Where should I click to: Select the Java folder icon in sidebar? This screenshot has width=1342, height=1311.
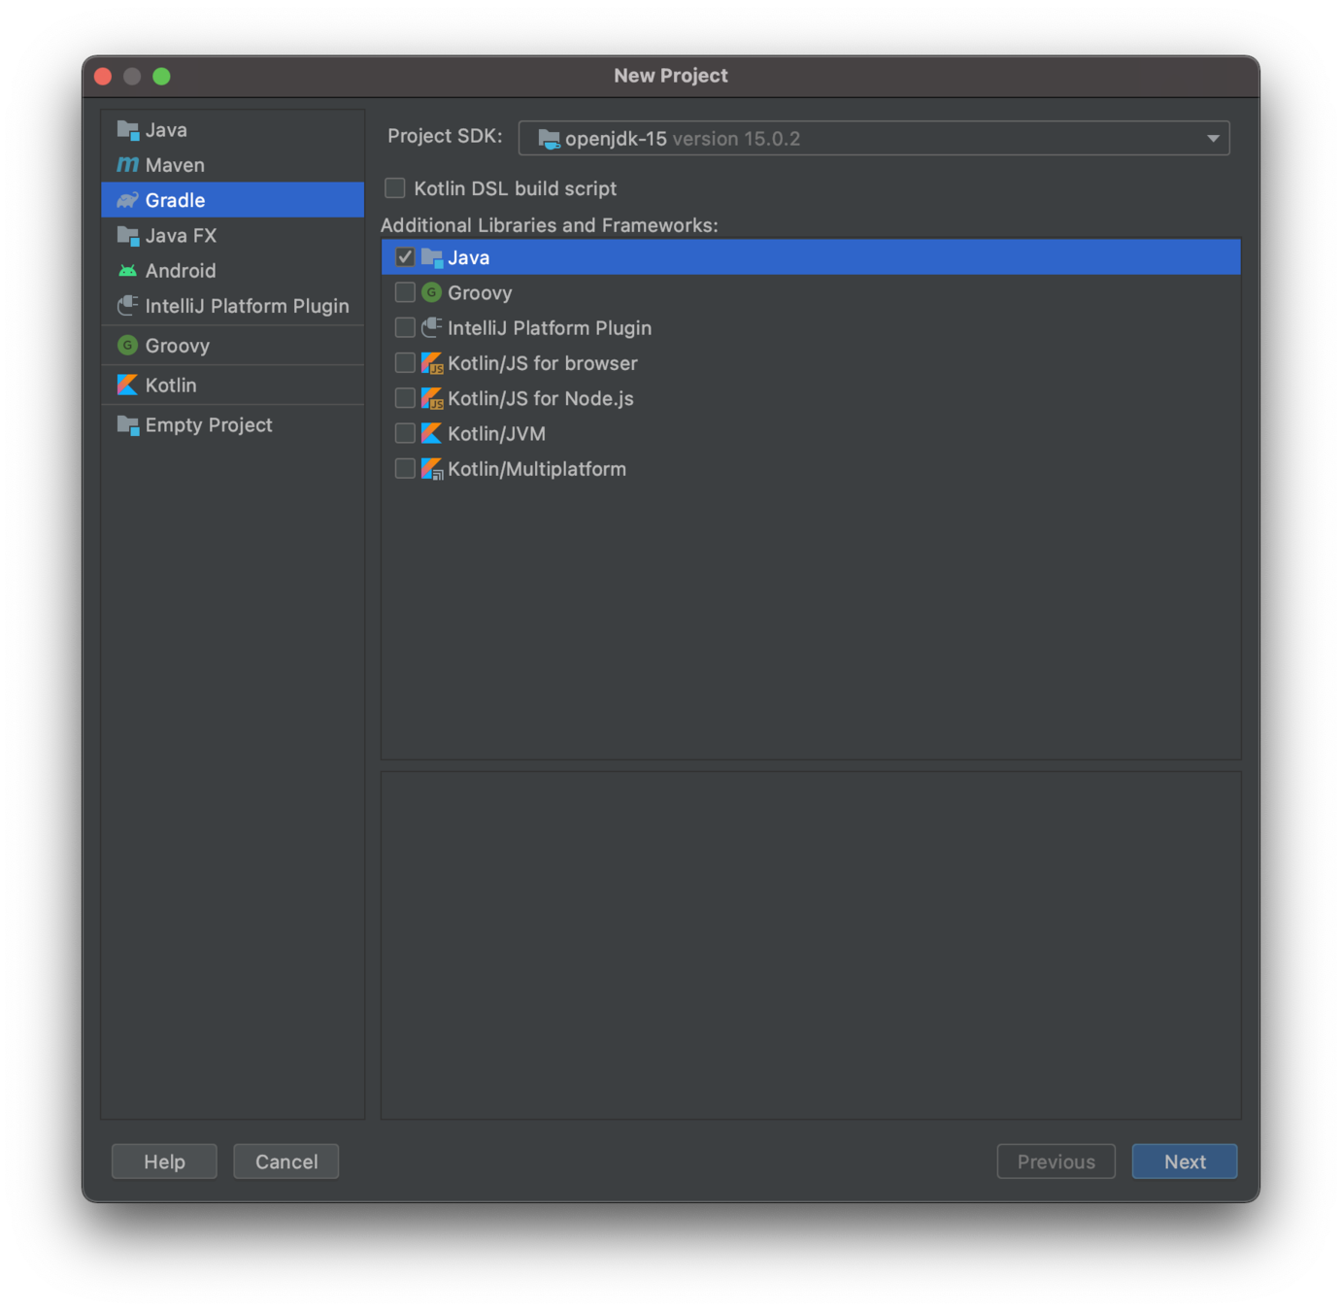127,129
